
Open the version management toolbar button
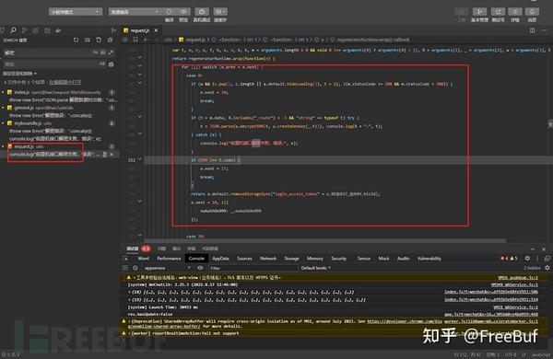pos(479,12)
